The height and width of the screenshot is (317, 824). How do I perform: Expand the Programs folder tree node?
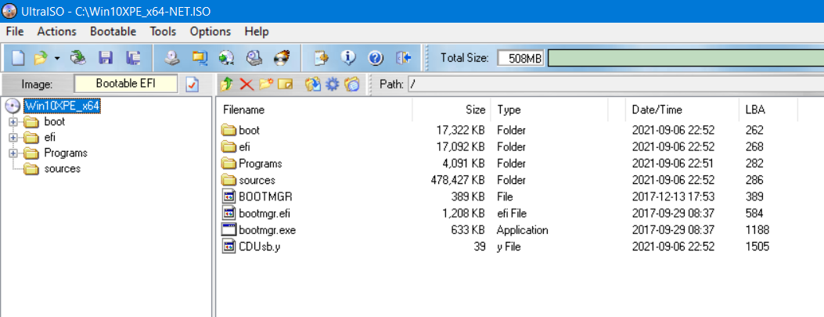click(13, 153)
